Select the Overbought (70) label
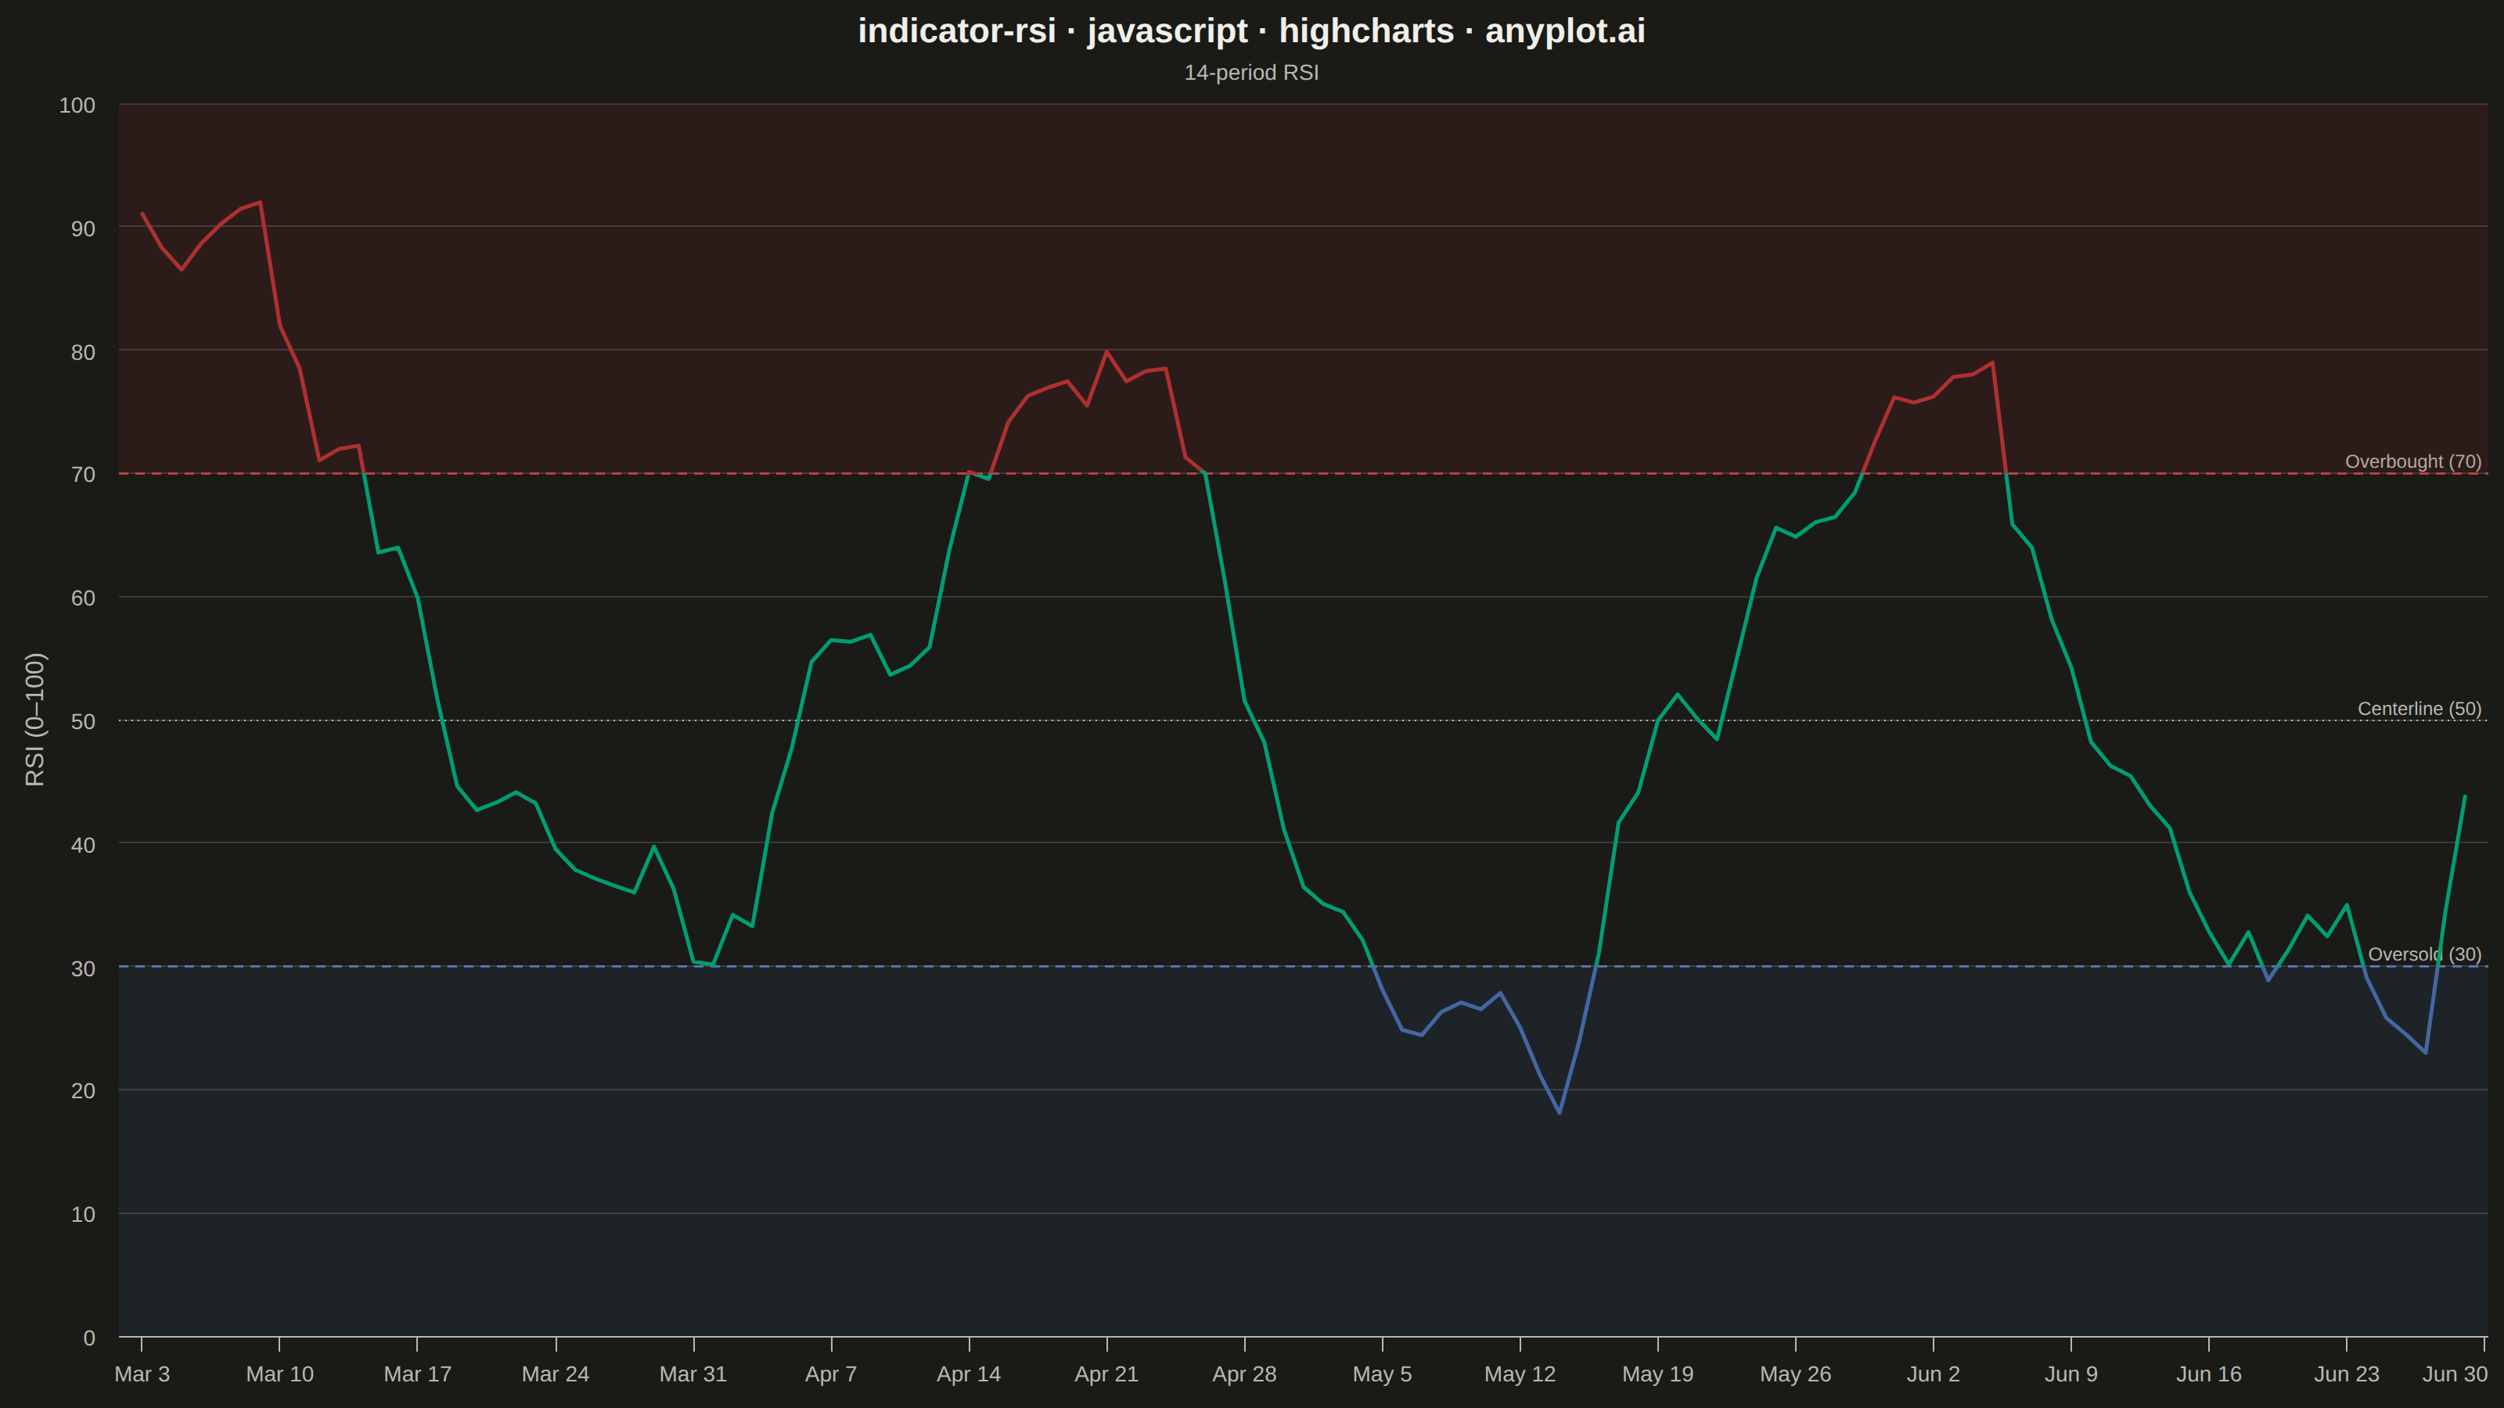The height and width of the screenshot is (1408, 2504). coord(2412,462)
